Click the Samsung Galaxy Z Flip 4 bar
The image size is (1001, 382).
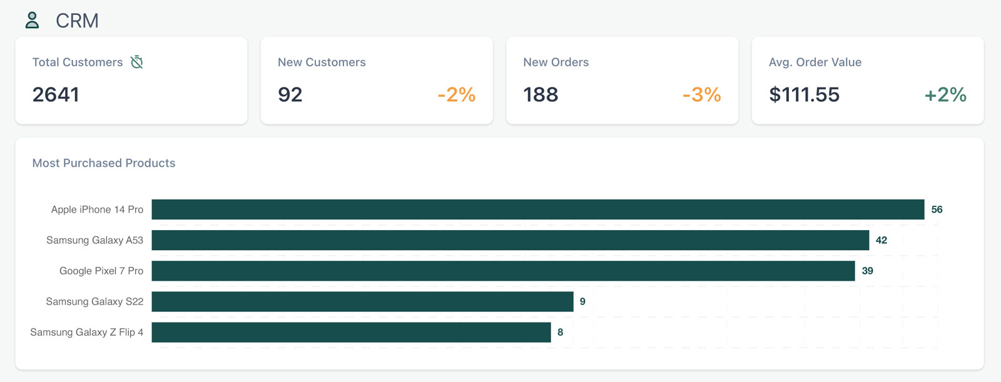(351, 332)
